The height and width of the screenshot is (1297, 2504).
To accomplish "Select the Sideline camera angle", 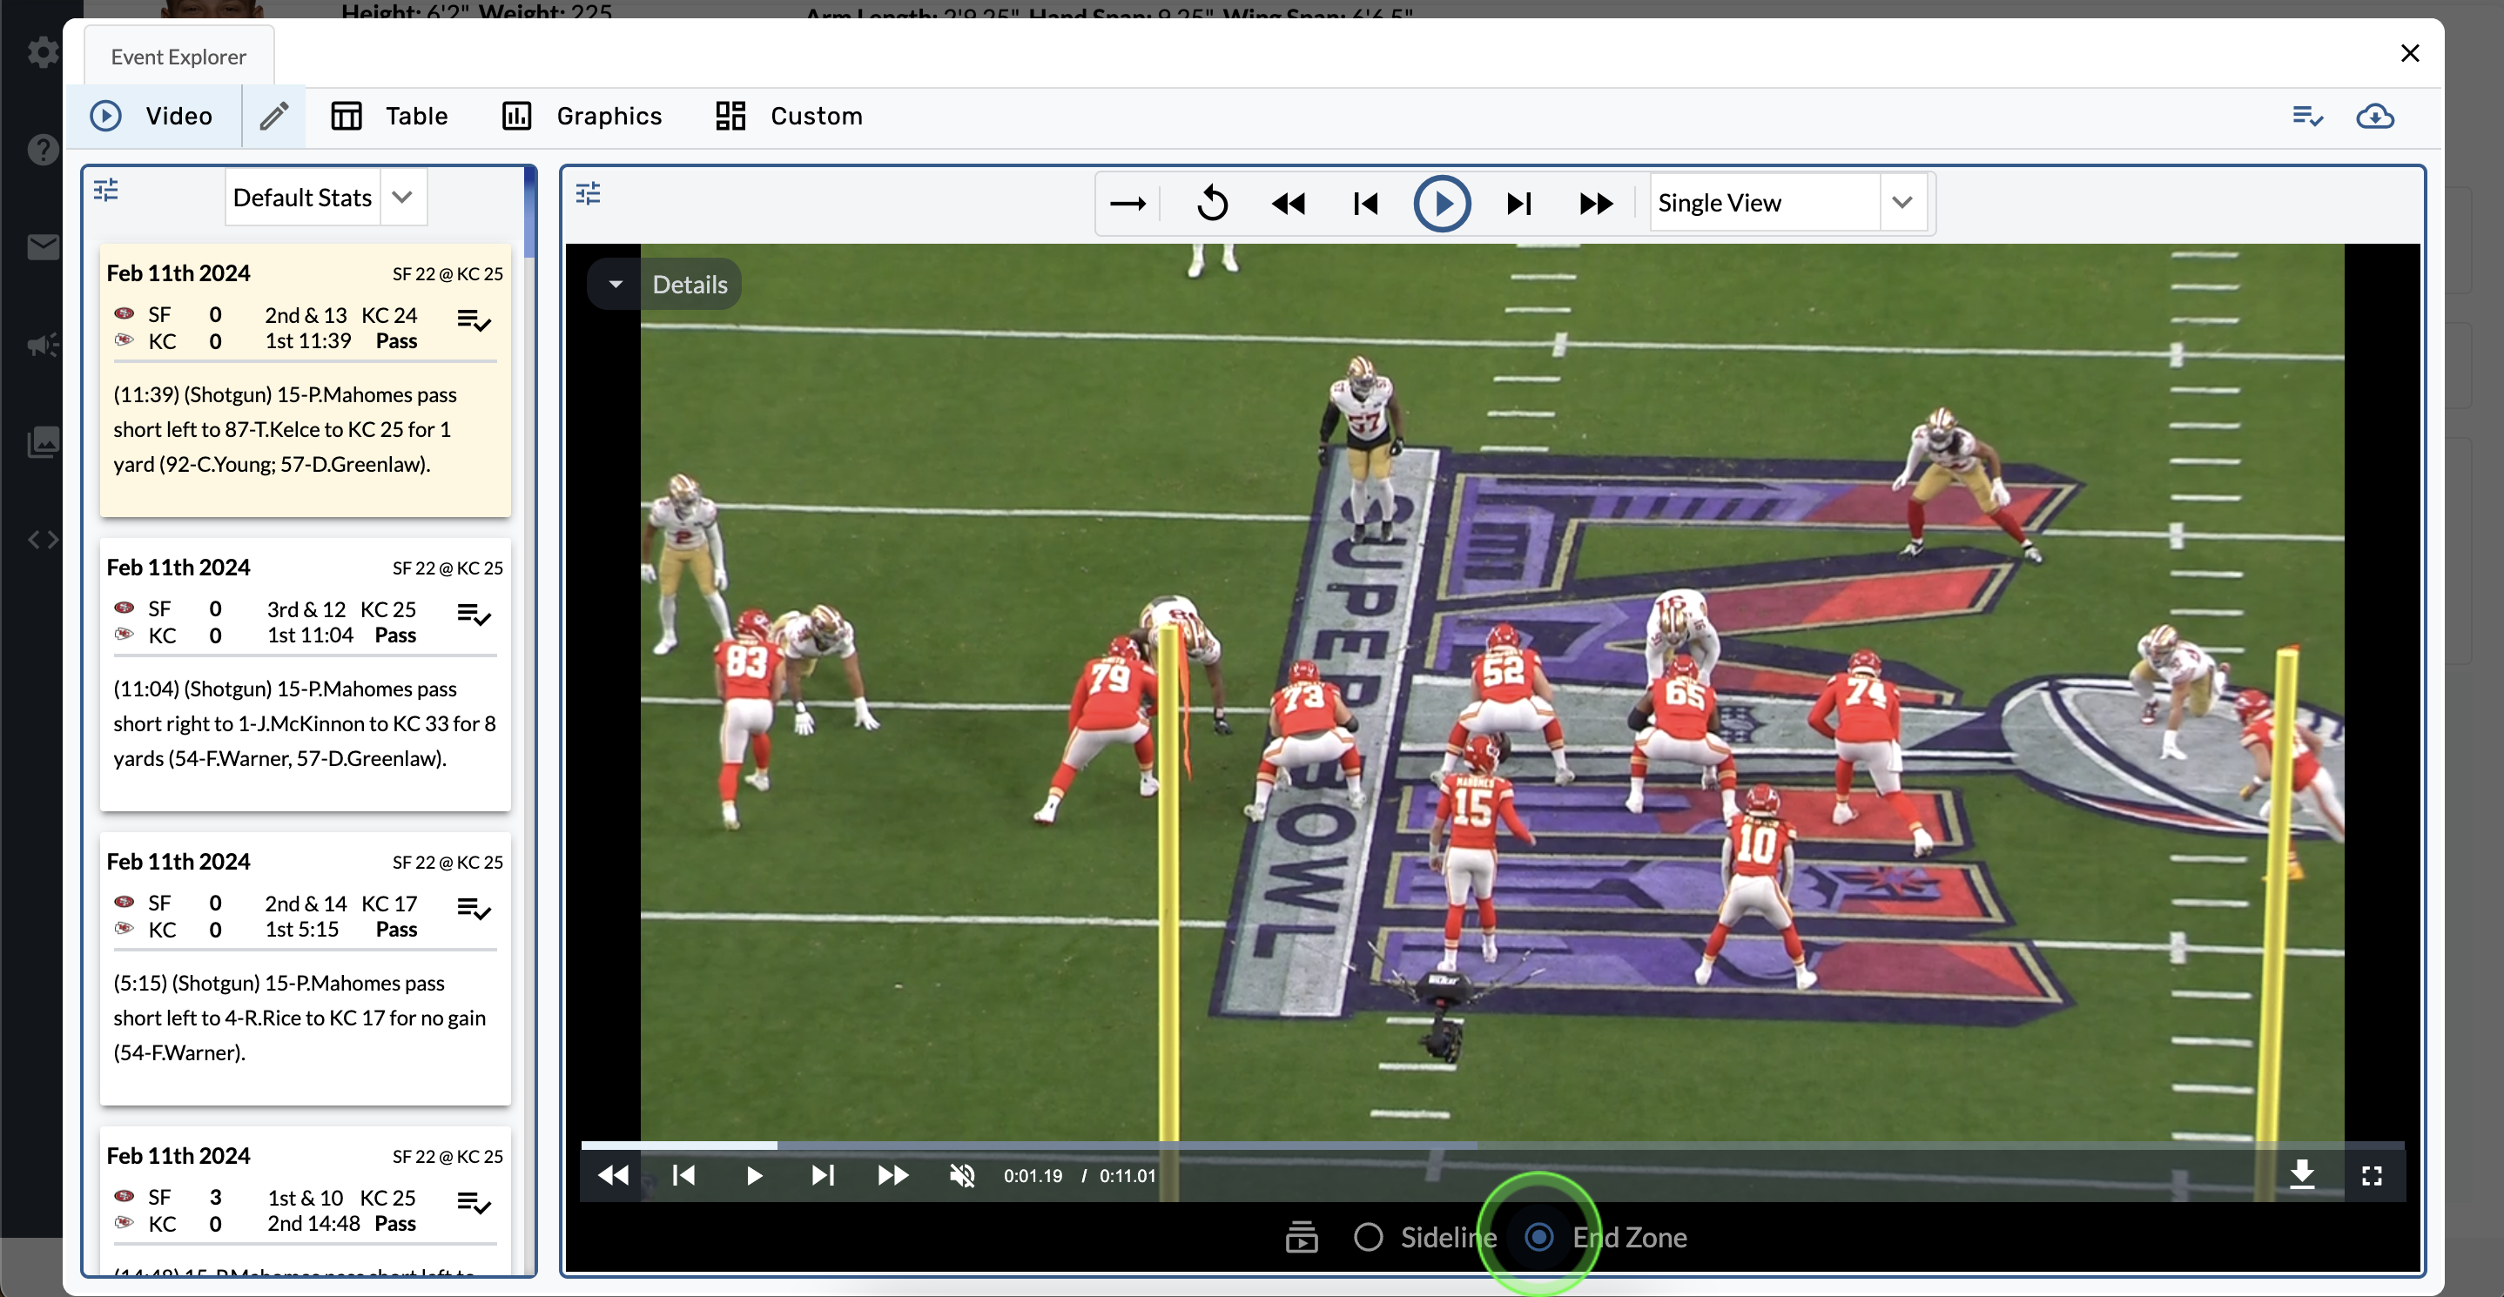I will pos(1368,1237).
